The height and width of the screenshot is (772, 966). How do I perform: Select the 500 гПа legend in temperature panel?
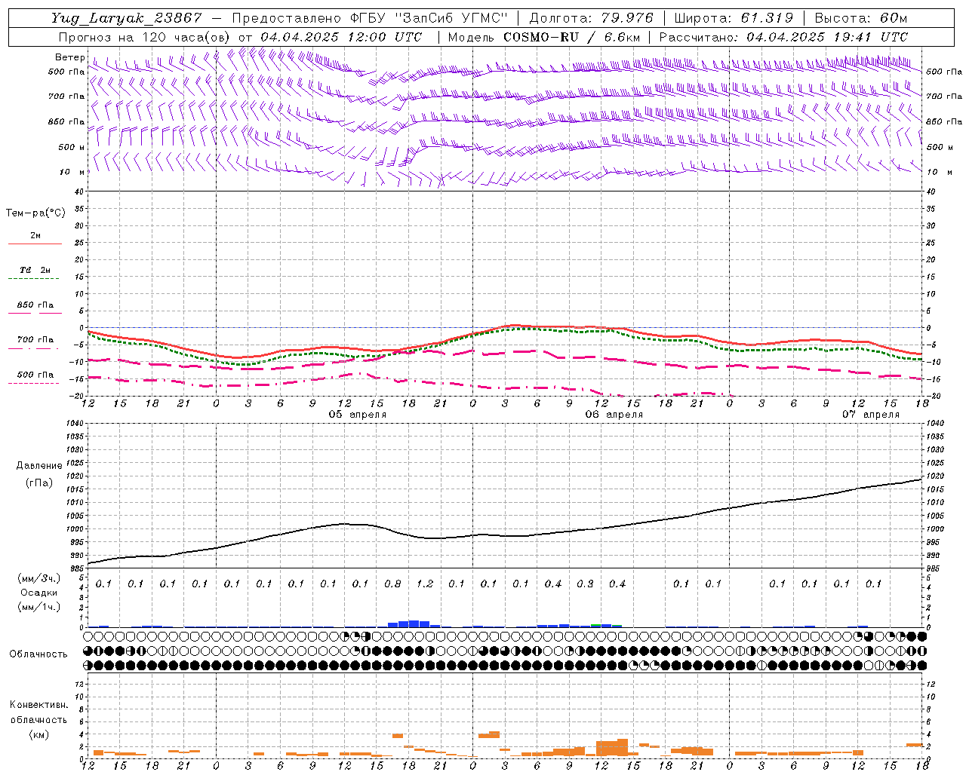pos(35,374)
